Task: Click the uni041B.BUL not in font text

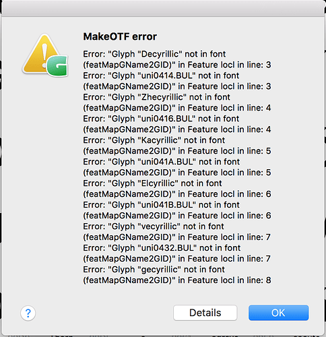Action: pyautogui.click(x=161, y=205)
